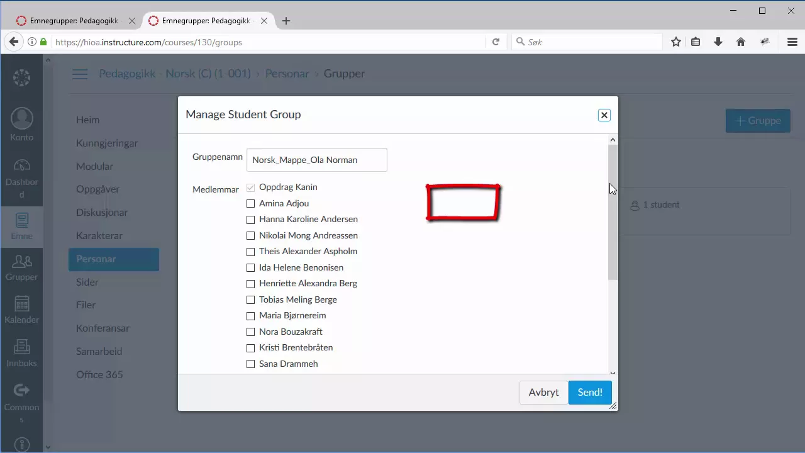Check Nora Bouzakraft checkbox

[x=250, y=332]
